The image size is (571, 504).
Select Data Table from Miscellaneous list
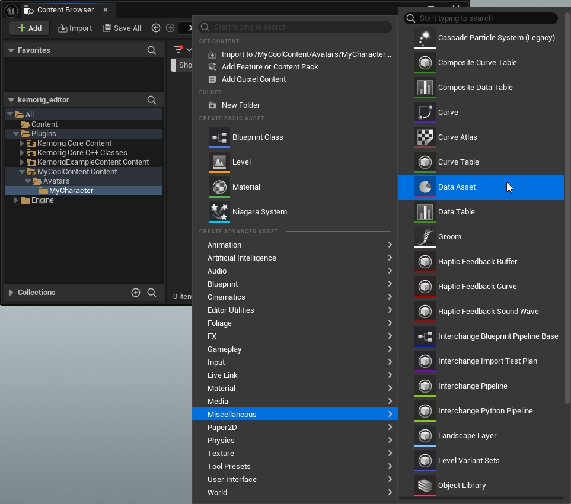click(456, 212)
